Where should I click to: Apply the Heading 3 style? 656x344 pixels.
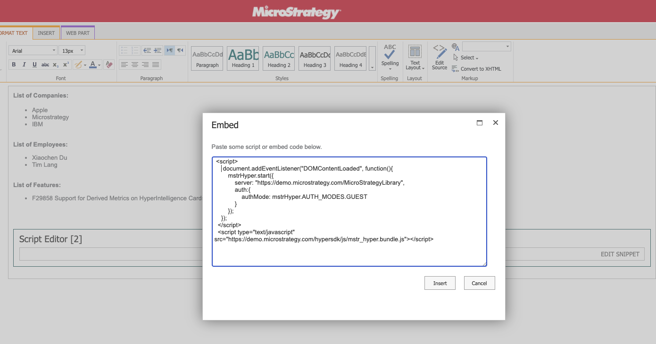pyautogui.click(x=315, y=58)
